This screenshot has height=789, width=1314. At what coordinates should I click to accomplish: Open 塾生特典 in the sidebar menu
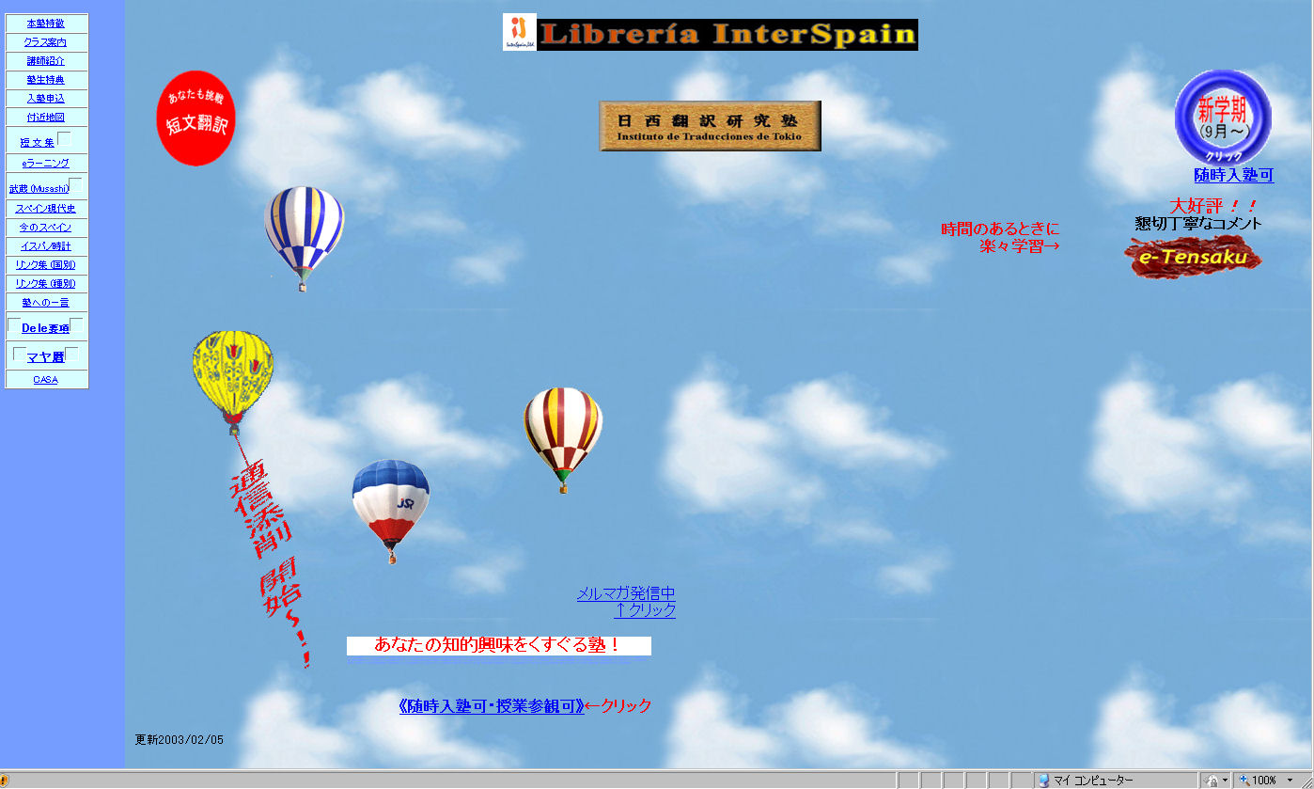(x=46, y=80)
